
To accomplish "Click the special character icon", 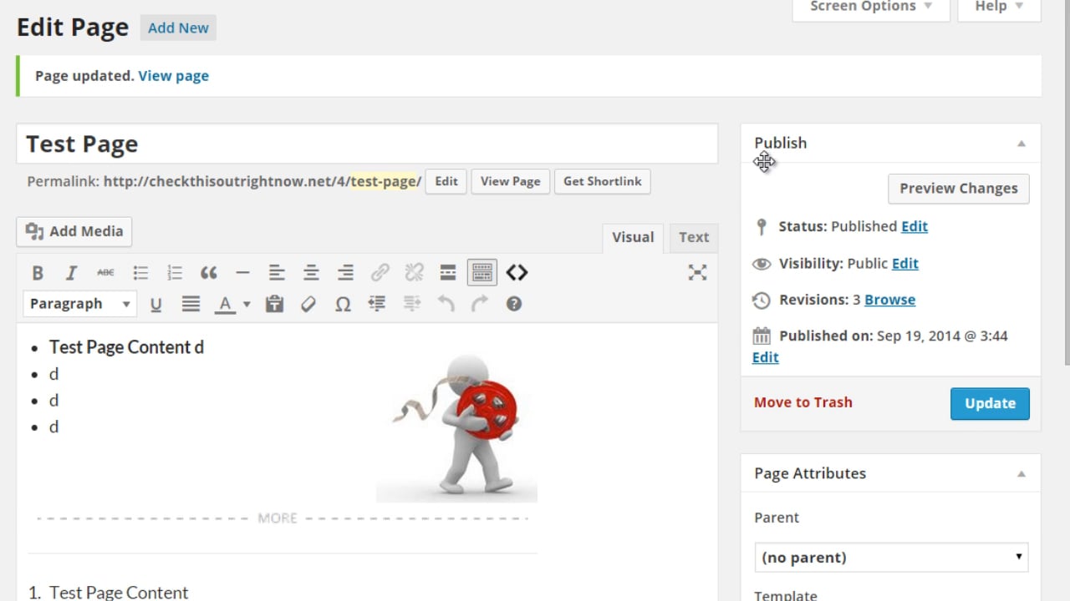I will point(343,304).
